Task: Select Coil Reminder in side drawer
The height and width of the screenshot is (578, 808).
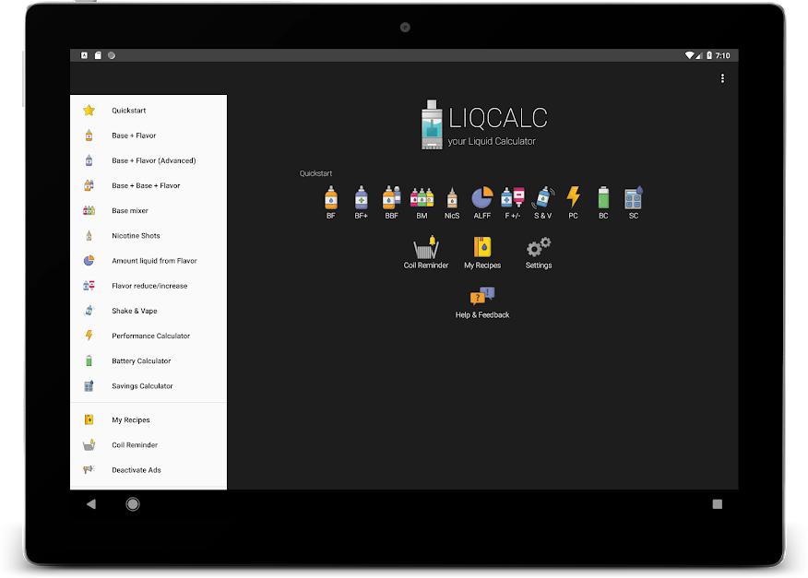Action: [x=149, y=445]
